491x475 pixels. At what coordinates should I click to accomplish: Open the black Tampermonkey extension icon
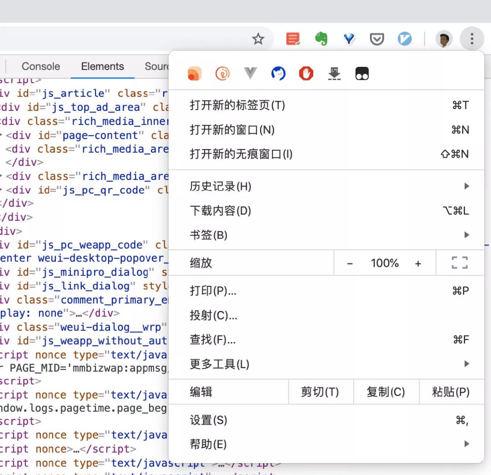coord(362,74)
